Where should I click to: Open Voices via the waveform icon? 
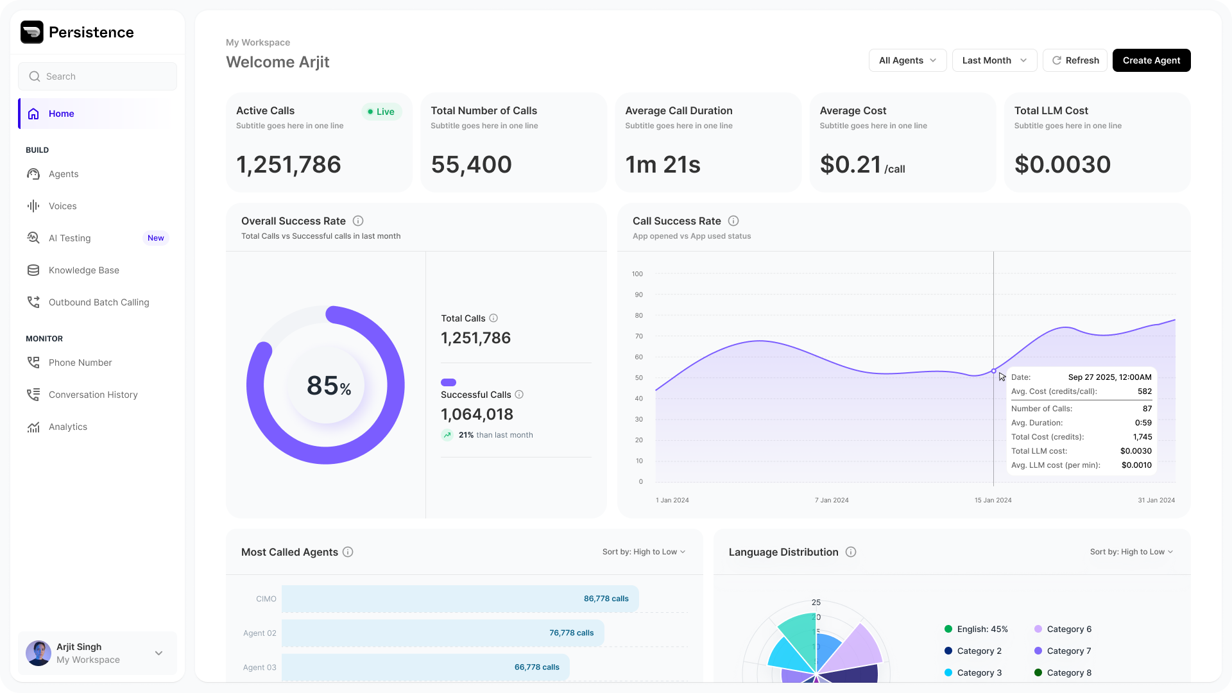coord(33,206)
